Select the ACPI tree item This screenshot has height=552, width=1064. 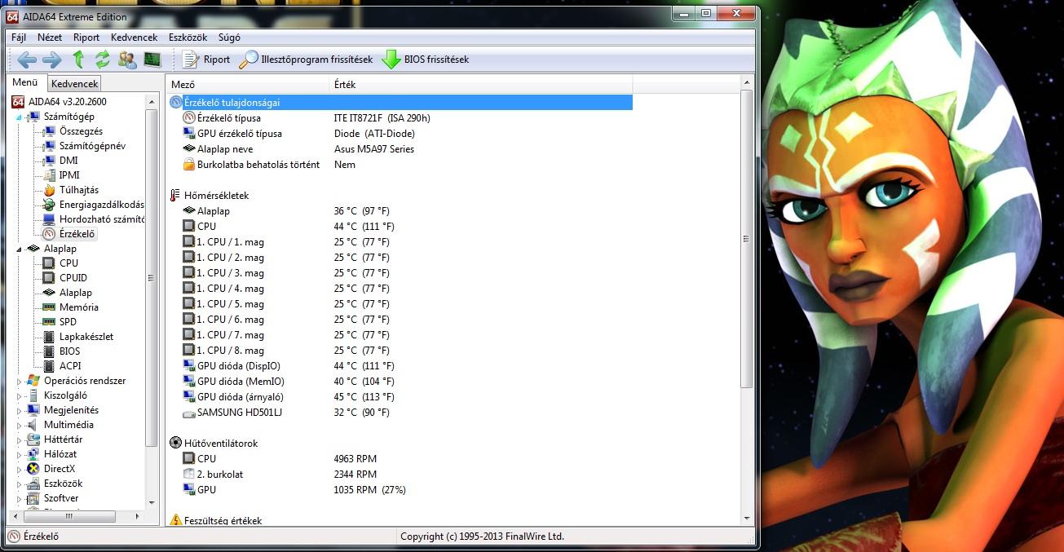[70, 366]
